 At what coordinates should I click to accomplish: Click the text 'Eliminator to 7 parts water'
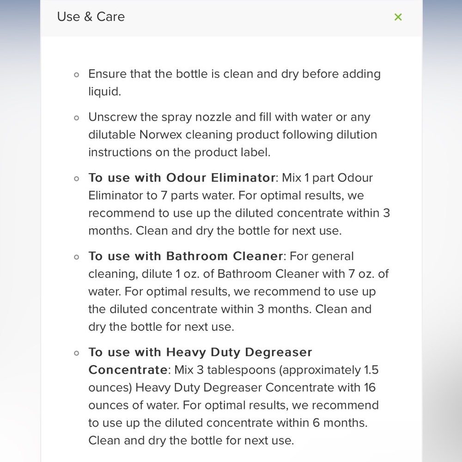(x=161, y=195)
